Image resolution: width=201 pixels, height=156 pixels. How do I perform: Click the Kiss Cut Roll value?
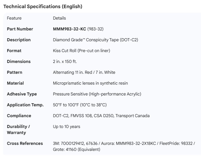(x=81, y=51)
